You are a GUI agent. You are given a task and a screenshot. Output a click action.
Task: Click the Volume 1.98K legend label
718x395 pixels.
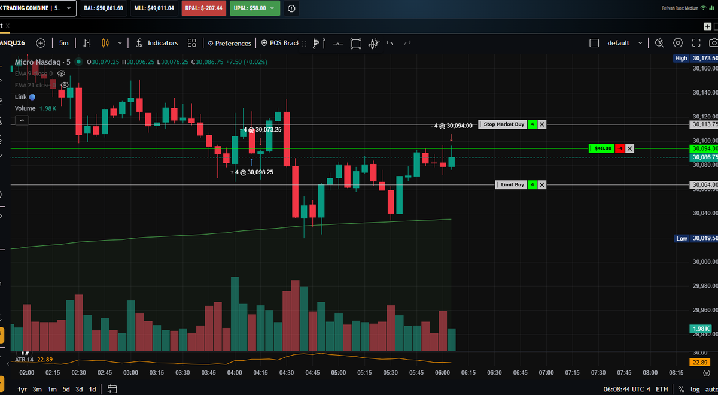35,108
